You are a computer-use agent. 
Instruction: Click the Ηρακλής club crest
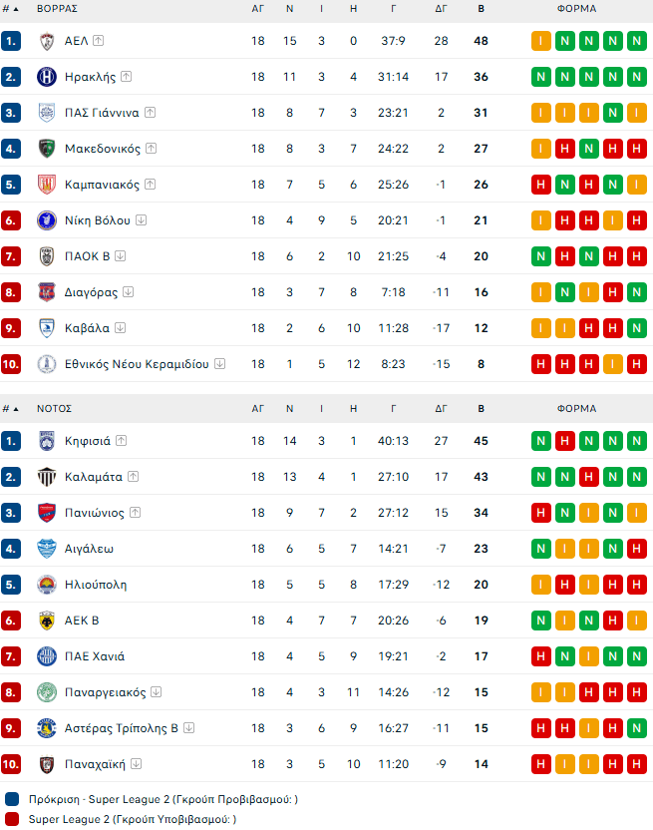tap(46, 77)
